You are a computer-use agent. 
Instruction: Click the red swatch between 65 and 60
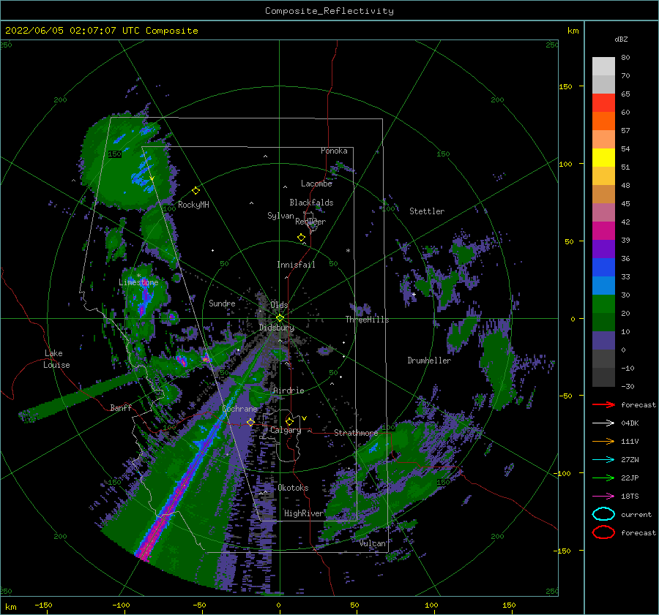603,103
